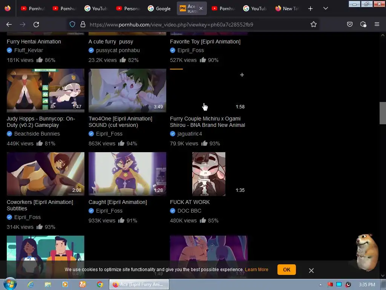Click the scrollbar down arrow
The height and width of the screenshot is (290, 386).
pyautogui.click(x=383, y=276)
